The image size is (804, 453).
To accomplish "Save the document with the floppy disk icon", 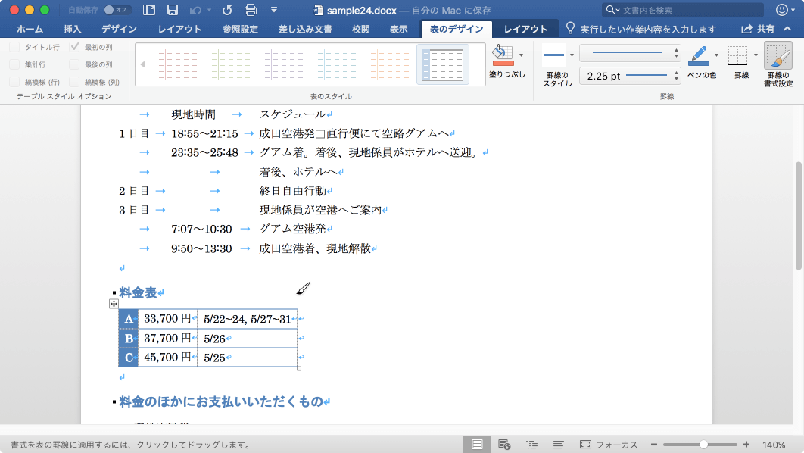I will pos(173,10).
